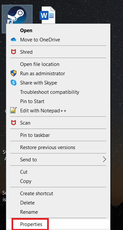Select Restore previous versions
This screenshot has width=123, height=230.
point(47,147)
